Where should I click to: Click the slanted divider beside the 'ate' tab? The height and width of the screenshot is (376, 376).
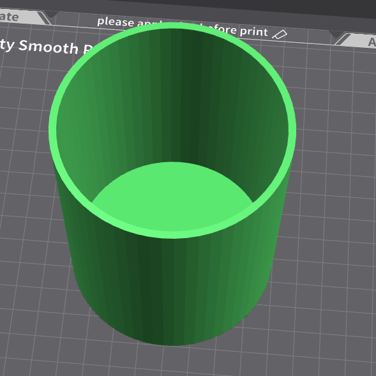tap(45, 19)
